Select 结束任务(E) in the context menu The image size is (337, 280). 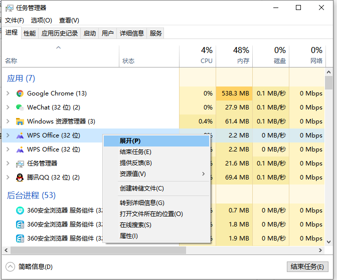point(135,152)
